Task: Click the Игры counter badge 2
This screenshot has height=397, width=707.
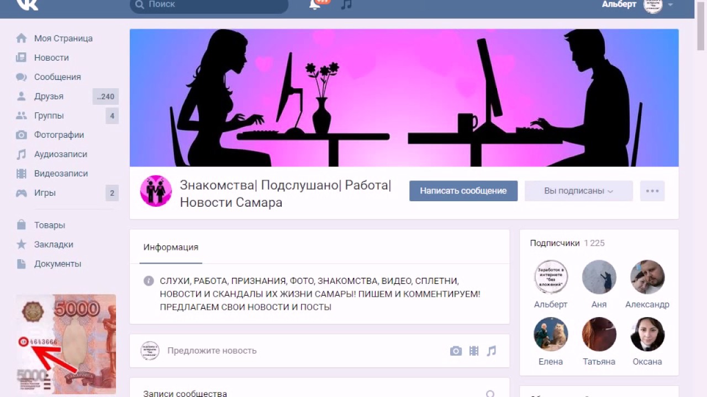Action: pyautogui.click(x=112, y=193)
